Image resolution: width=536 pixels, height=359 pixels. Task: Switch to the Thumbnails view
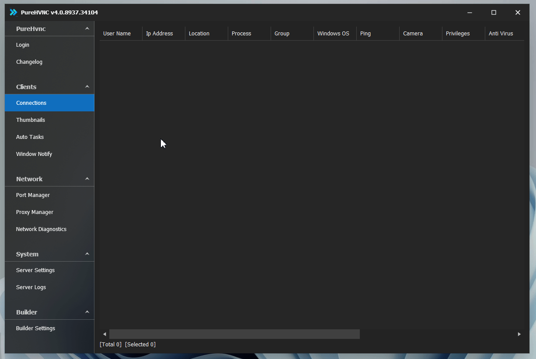(49, 120)
